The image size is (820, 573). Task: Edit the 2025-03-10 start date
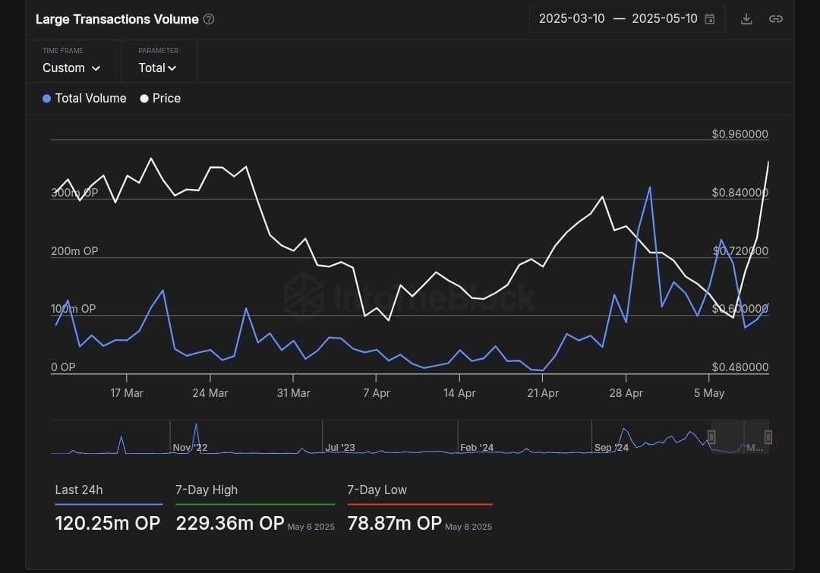(x=572, y=19)
